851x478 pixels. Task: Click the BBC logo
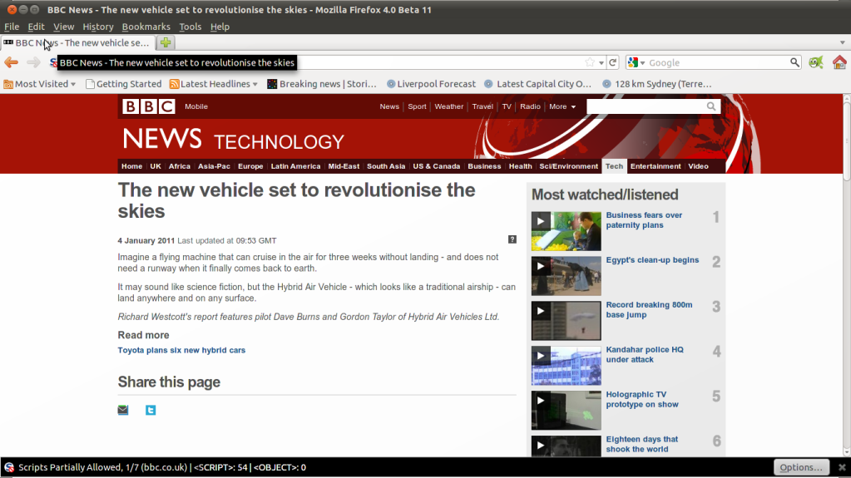coord(148,106)
